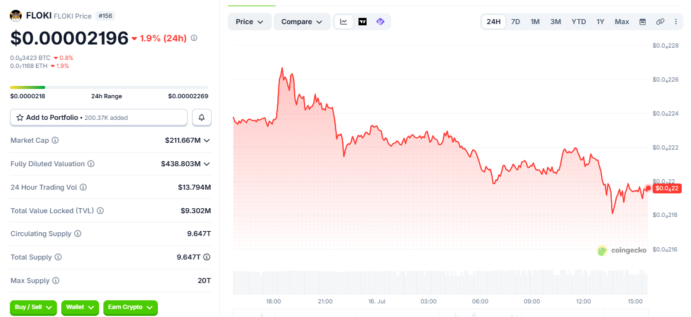Click the $438.803M valuation value
691x317 pixels.
pos(181,164)
